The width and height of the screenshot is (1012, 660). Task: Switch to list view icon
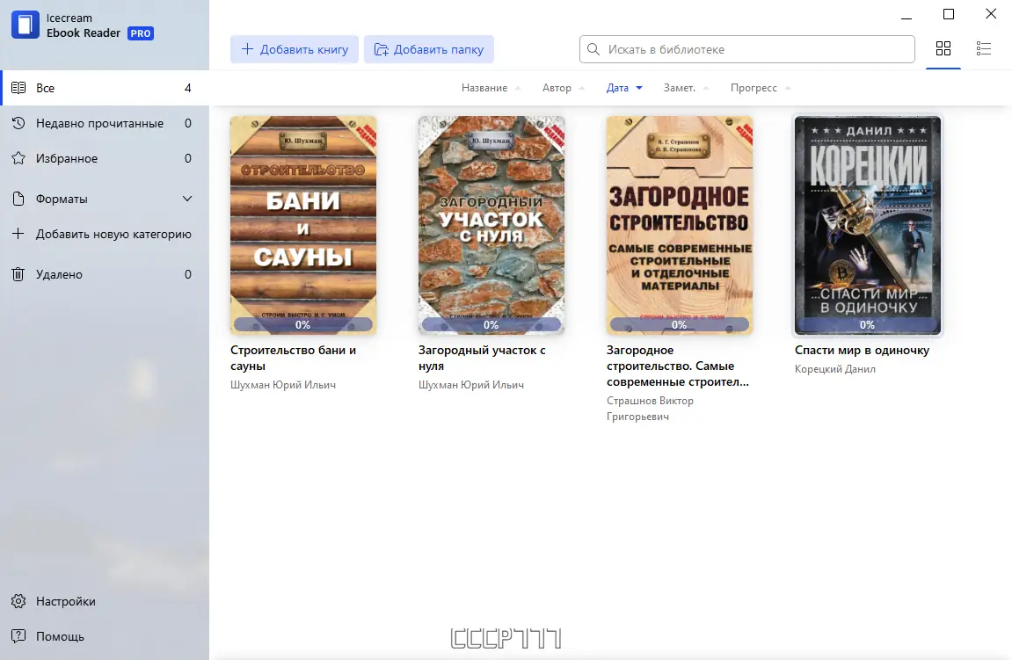click(984, 48)
